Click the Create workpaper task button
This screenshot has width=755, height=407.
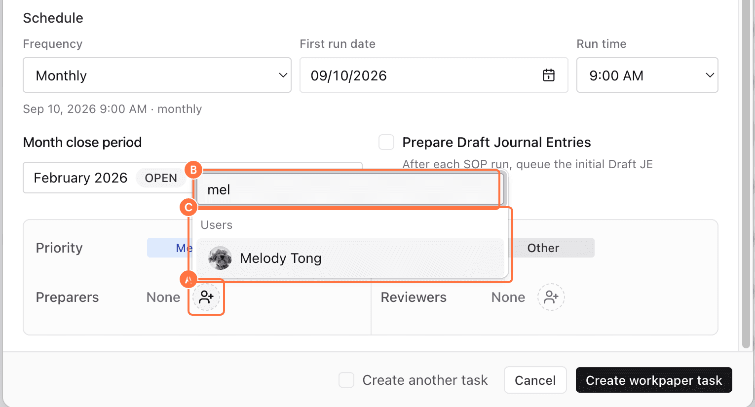pyautogui.click(x=654, y=380)
